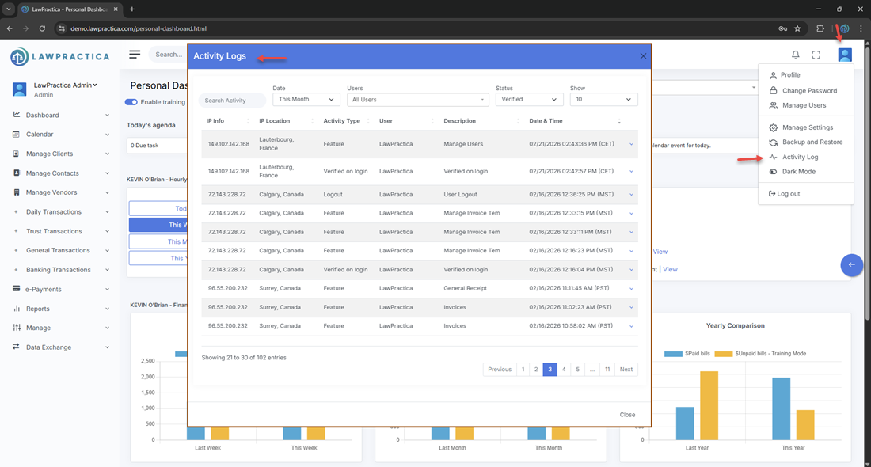Click the Backup and Restore icon

click(774, 142)
